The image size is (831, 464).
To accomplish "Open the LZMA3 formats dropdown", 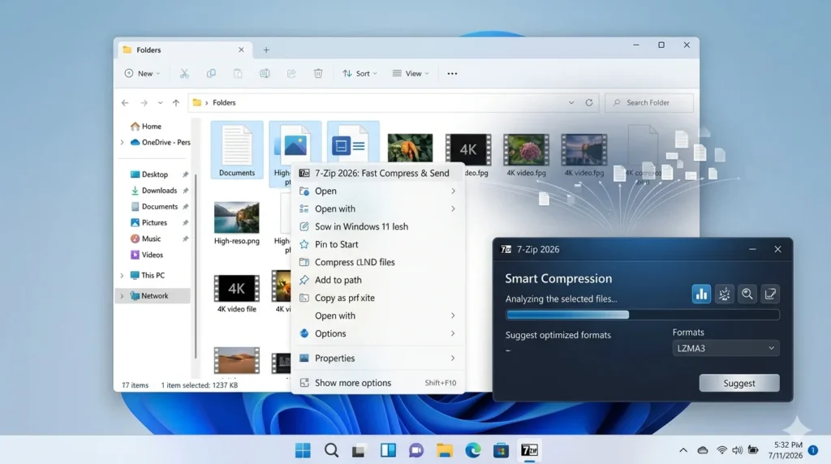I will click(726, 348).
